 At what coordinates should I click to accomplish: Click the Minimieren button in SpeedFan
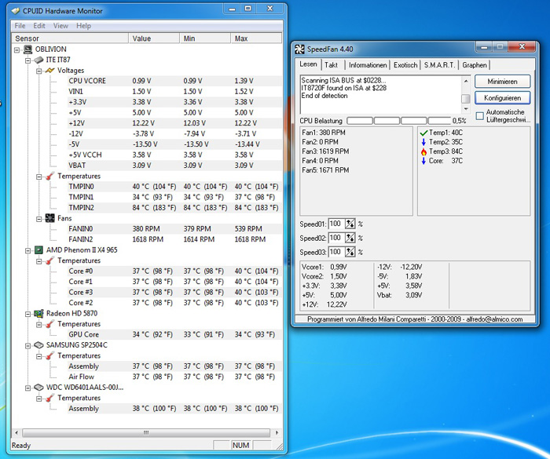point(502,82)
